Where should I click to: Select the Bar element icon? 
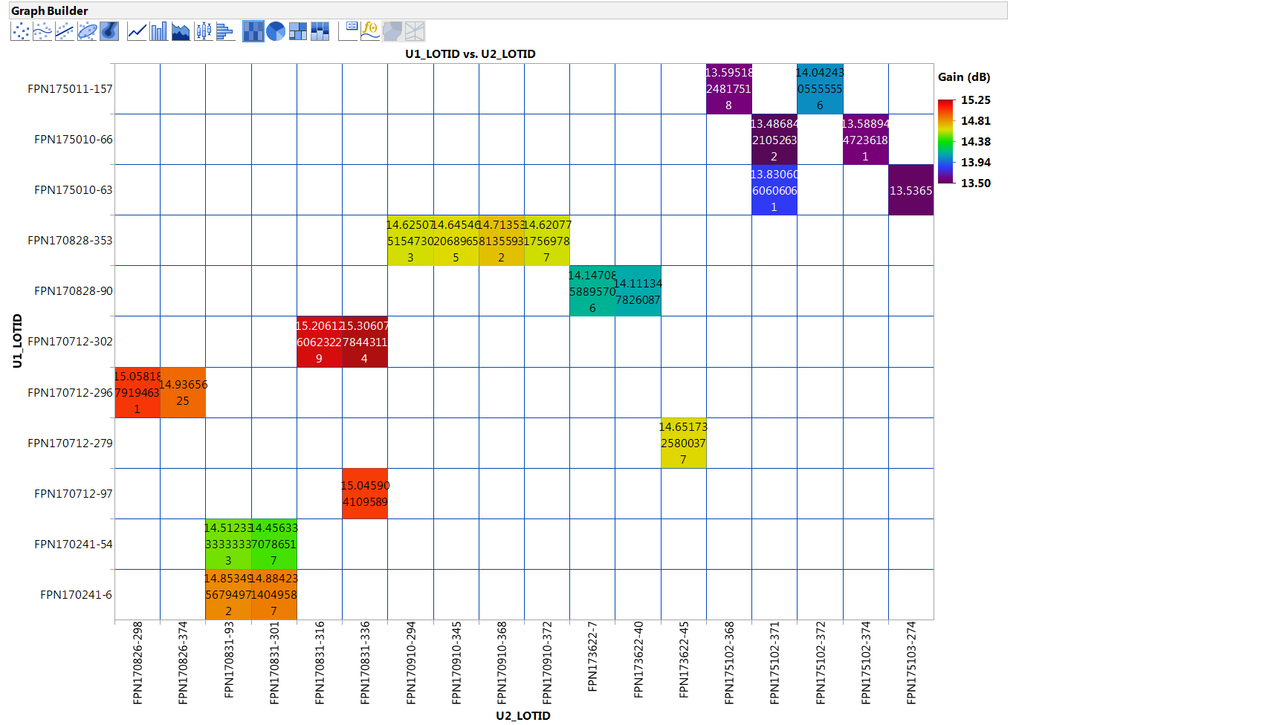pyautogui.click(x=159, y=31)
